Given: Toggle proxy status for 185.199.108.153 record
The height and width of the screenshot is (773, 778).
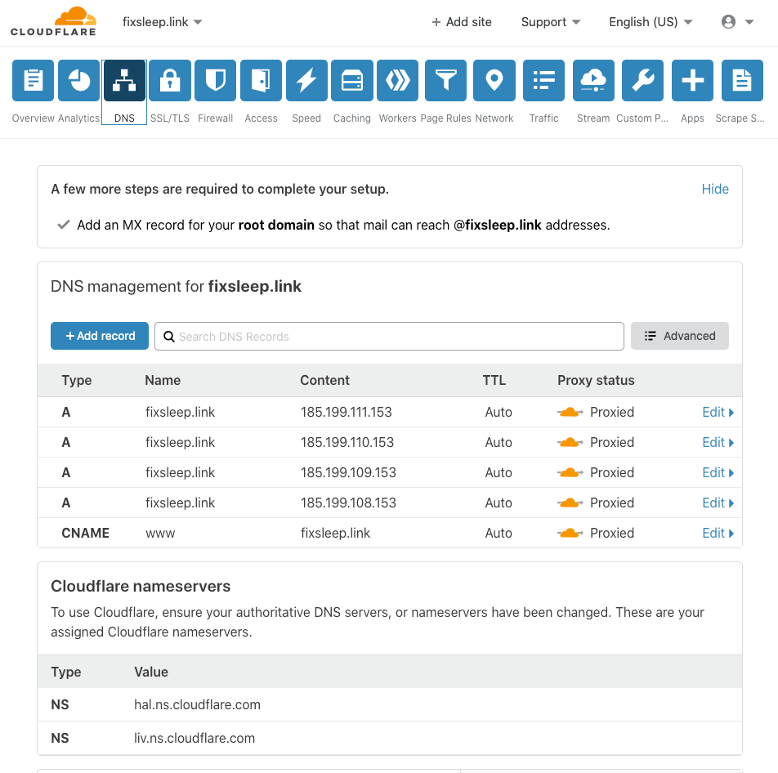Looking at the screenshot, I should (570, 503).
